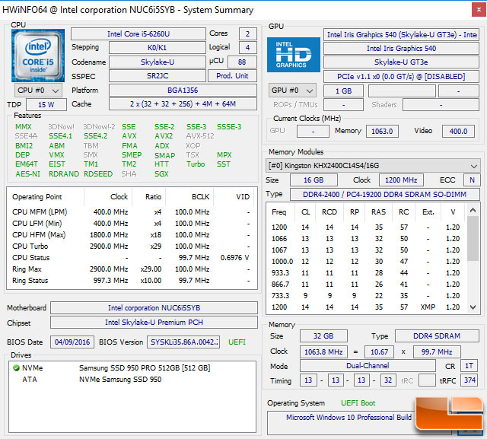Click the tRFC value 374 field
Screen dimensions: 487x439
coord(469,380)
